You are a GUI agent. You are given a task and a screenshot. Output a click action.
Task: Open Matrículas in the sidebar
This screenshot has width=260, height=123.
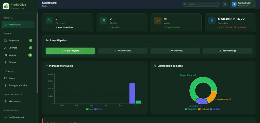(18, 101)
